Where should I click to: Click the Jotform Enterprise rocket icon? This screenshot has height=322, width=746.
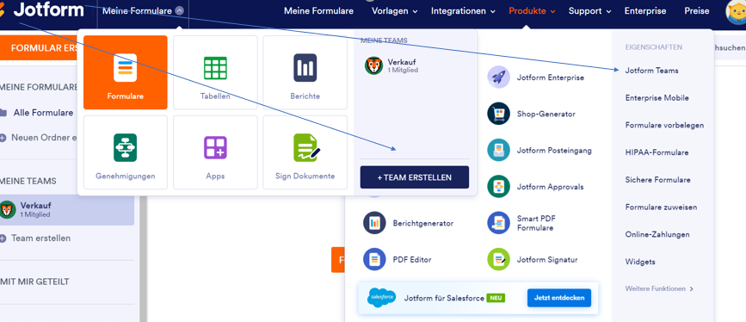498,77
